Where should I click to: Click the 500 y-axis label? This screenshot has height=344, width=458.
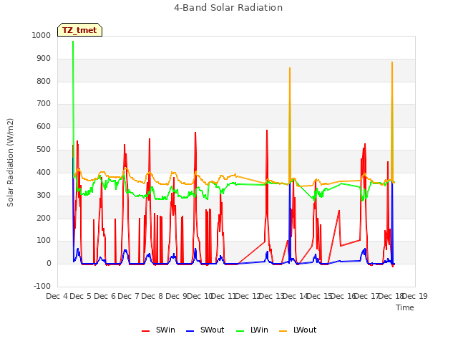44,150
